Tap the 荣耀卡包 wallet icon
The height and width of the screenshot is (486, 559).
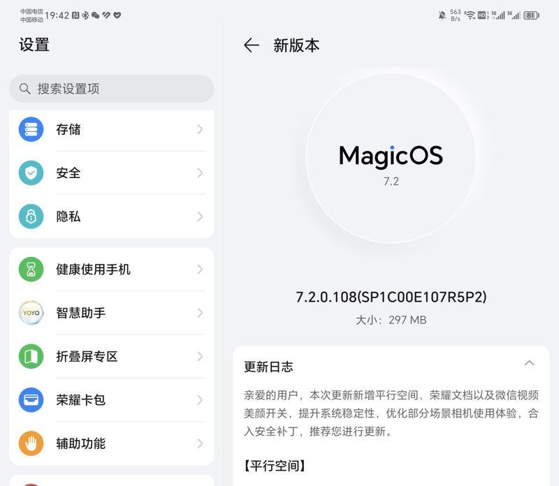pos(31,400)
